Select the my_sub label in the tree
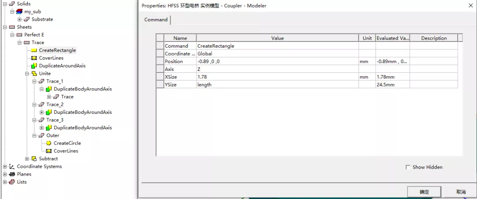Screen dimensions: 477x199 pyautogui.click(x=33, y=11)
